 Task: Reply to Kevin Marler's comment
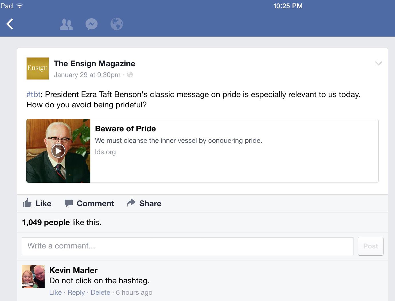[x=76, y=292]
